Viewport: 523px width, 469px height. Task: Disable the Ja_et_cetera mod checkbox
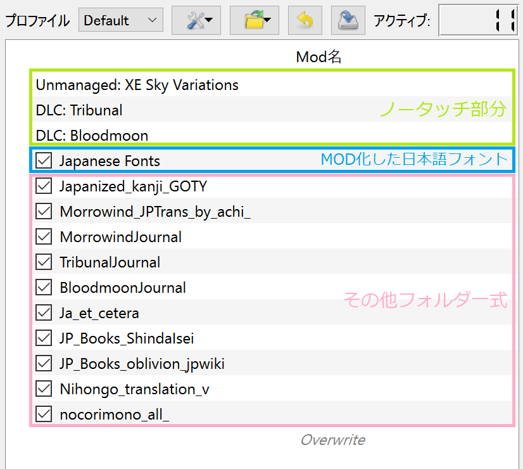click(44, 313)
